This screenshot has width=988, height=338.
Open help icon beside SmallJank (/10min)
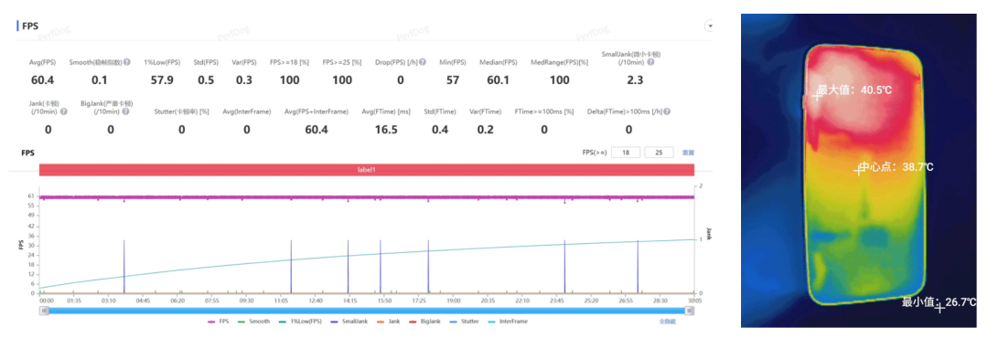click(x=650, y=62)
